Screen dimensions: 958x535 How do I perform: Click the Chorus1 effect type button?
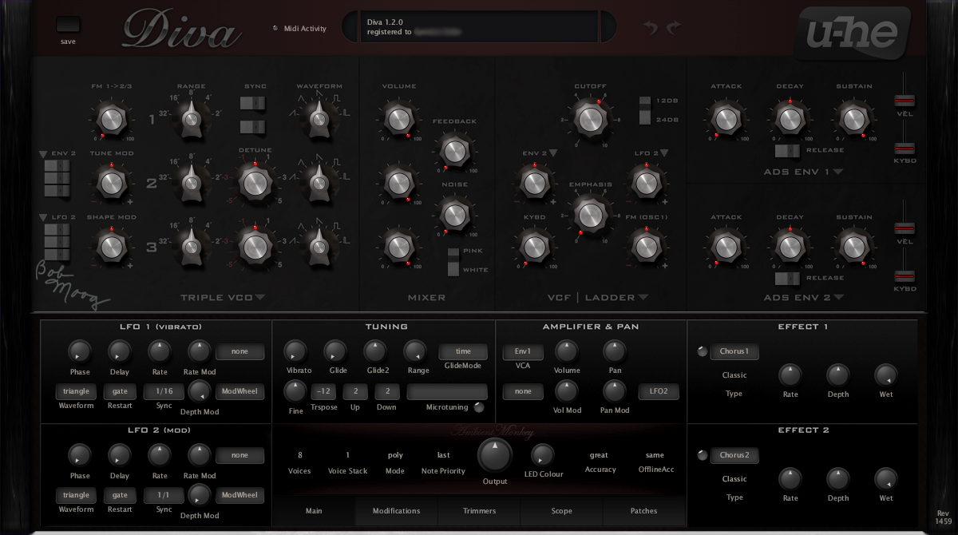point(734,351)
